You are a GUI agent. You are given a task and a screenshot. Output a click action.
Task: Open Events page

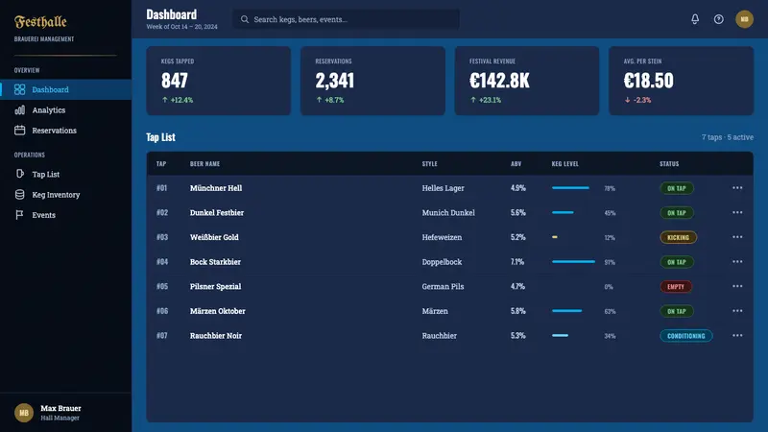(65, 214)
